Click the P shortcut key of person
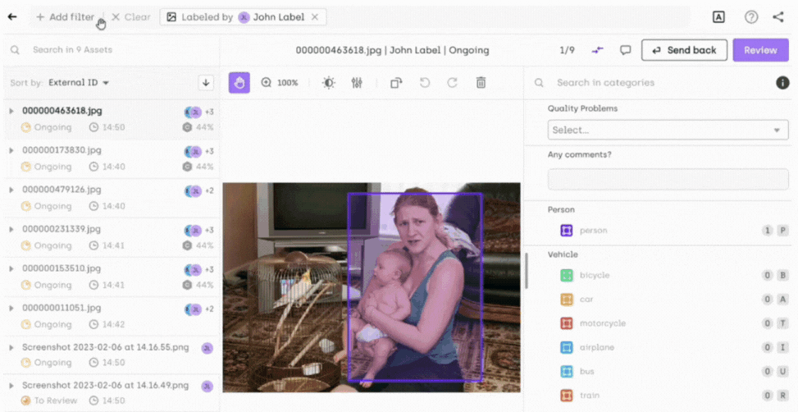Image resolution: width=798 pixels, height=412 pixels. [782, 231]
